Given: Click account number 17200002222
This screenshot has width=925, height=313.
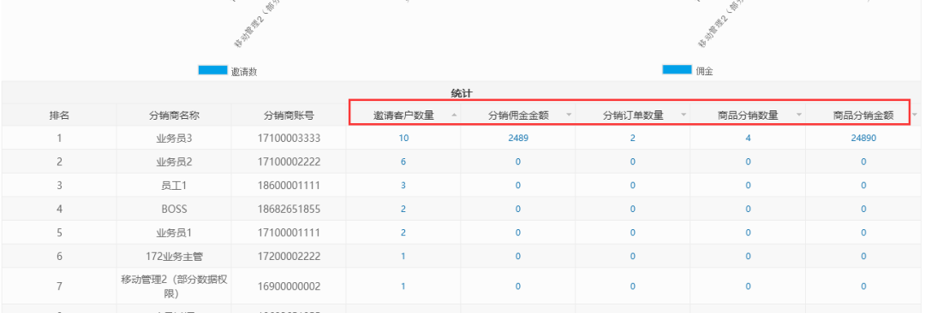Looking at the screenshot, I should click(x=289, y=256).
